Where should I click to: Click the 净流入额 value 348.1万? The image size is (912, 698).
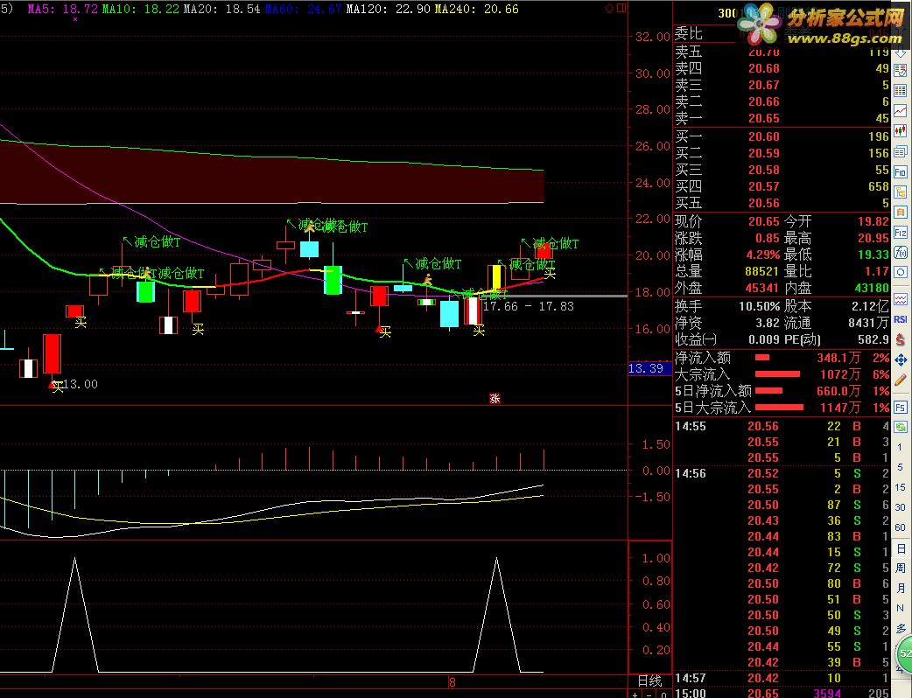click(x=838, y=358)
